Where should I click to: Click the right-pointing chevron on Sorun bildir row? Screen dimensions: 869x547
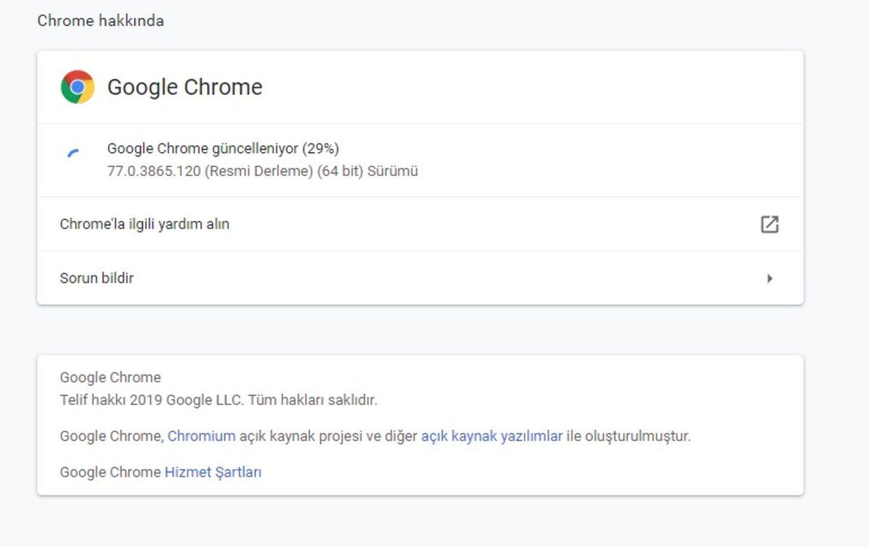coord(770,277)
